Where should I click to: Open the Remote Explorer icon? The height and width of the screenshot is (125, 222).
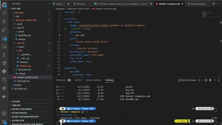point(4,47)
